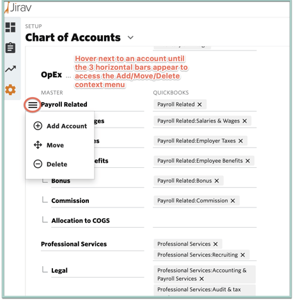The image size is (294, 300).
Task: Open the trend line chart sidebar icon
Action: [x=10, y=69]
